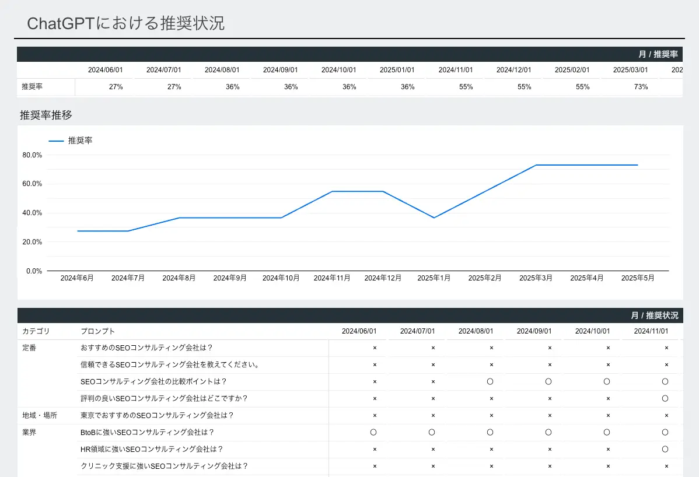Select the 2024/09/01 column in the 推奨率 table

click(x=281, y=70)
